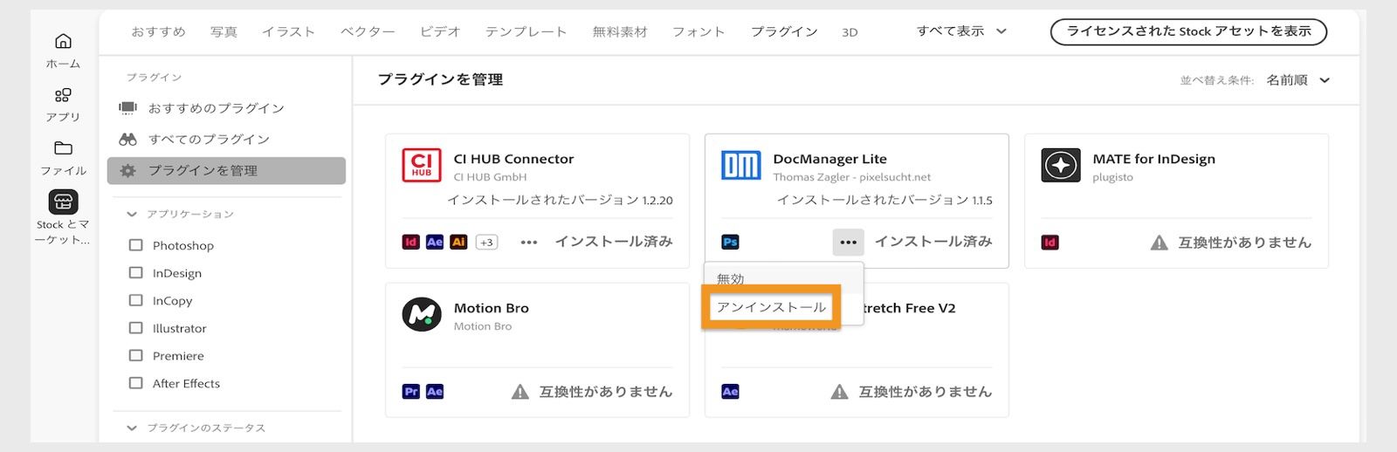Choose アンインストール in the context menu
1397x452 pixels.
pos(771,307)
